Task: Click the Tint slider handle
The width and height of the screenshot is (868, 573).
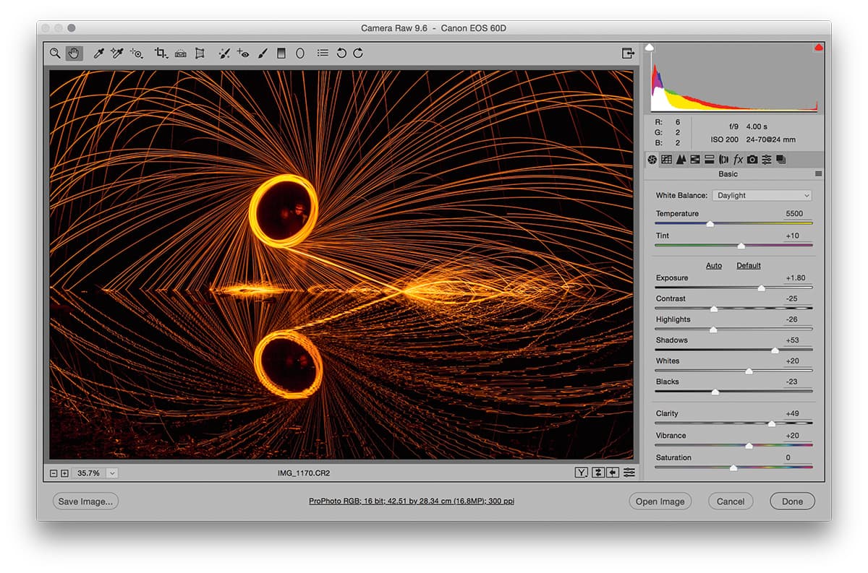Action: coord(741,246)
